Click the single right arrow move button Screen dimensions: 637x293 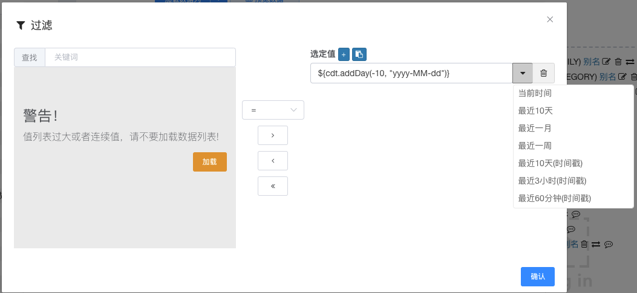coord(273,135)
